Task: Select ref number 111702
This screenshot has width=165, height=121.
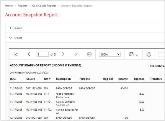Action: tap(48, 110)
